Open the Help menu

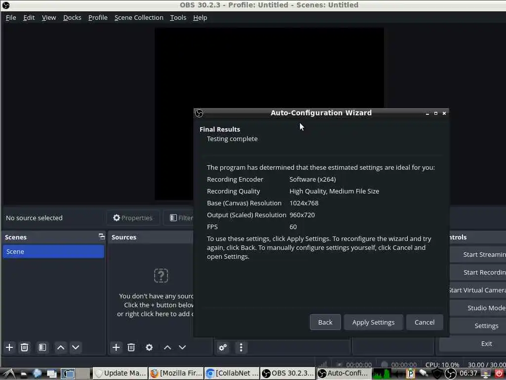click(200, 18)
